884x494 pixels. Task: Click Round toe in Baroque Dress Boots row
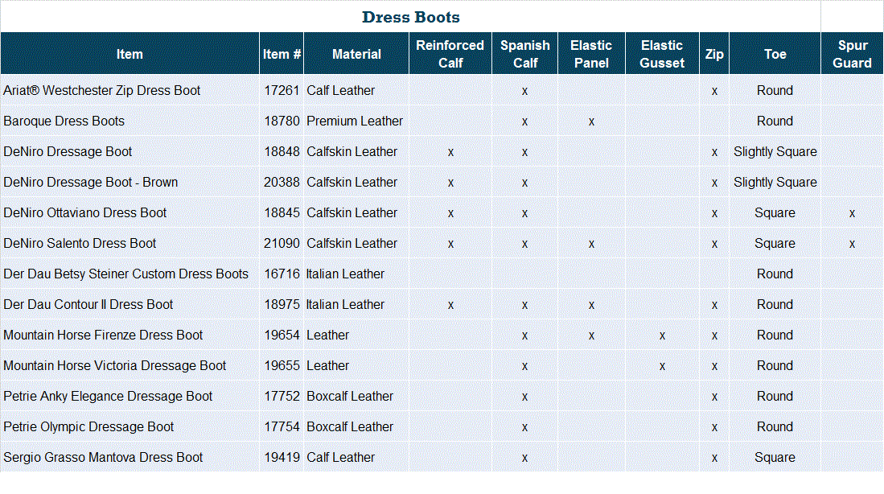(775, 121)
